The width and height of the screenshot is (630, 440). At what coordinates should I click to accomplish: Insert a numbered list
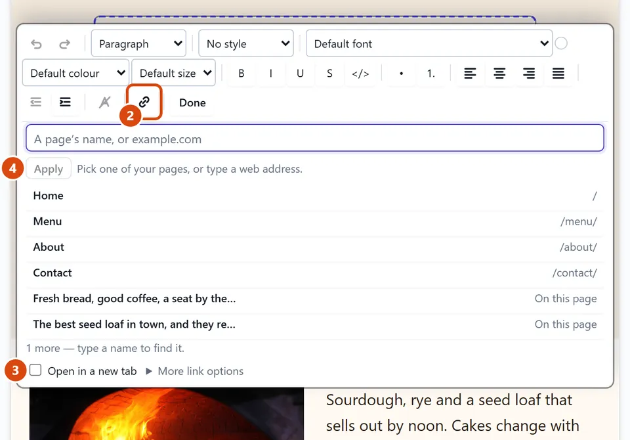(x=430, y=73)
